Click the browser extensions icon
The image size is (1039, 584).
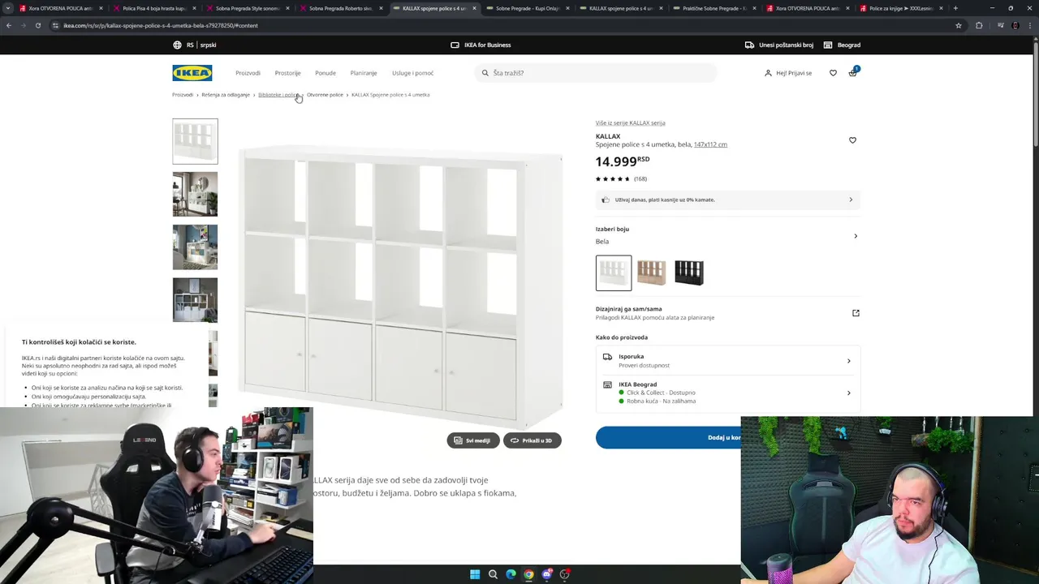pos(979,25)
